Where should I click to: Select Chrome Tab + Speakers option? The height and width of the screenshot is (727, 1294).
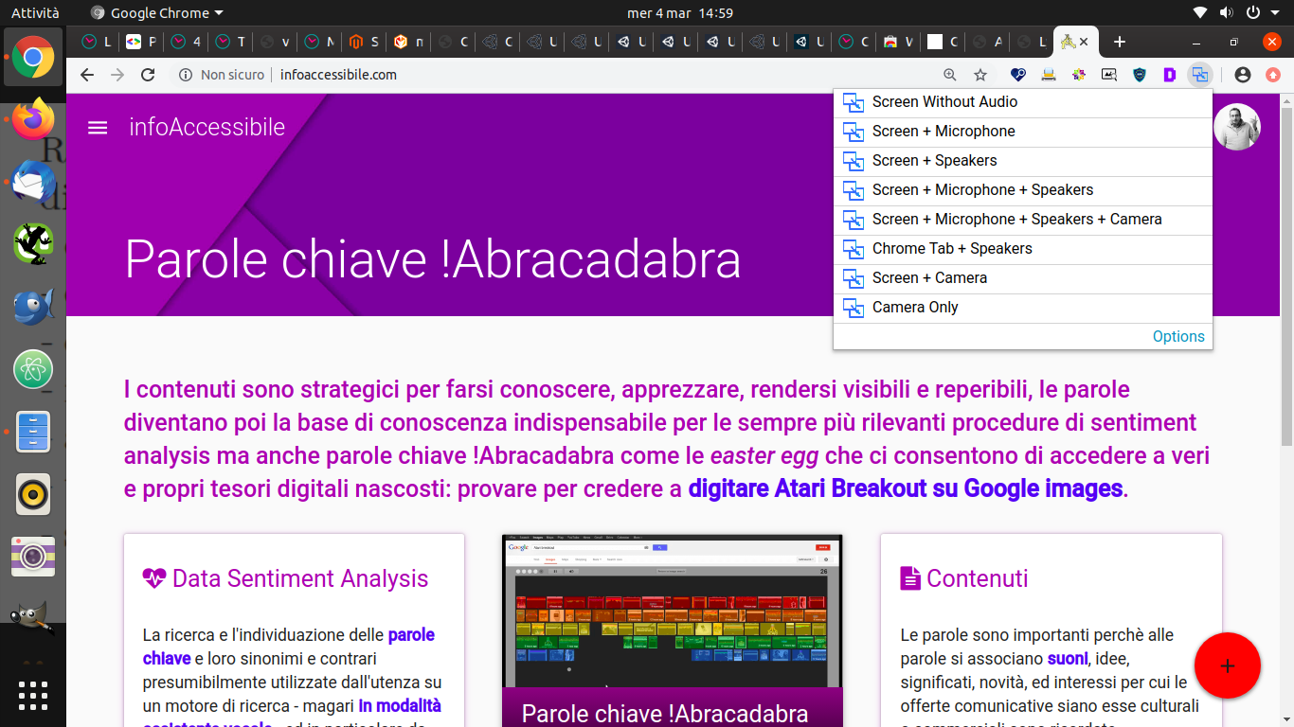pyautogui.click(x=951, y=249)
